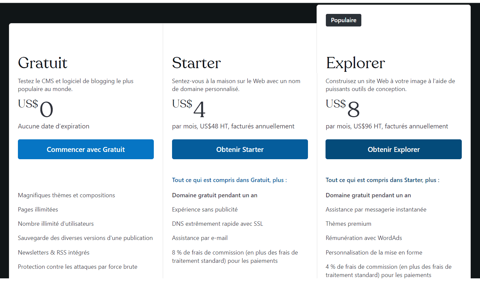Click 'Aucune date d'expiration' text

pos(54,126)
